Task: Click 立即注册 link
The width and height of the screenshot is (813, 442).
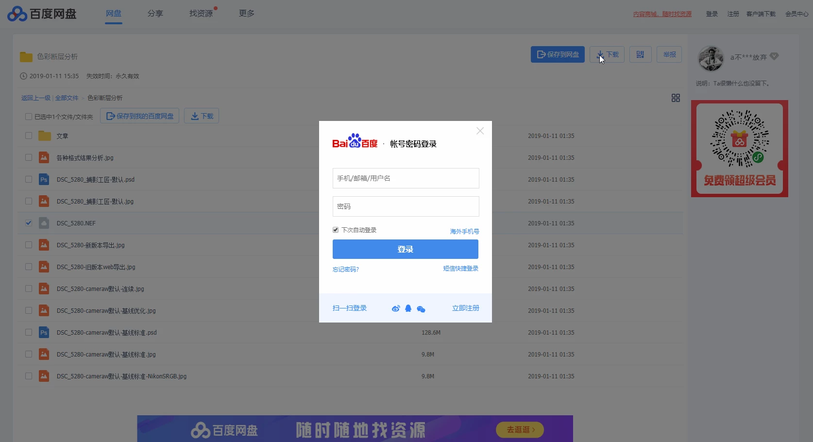Action: click(466, 308)
